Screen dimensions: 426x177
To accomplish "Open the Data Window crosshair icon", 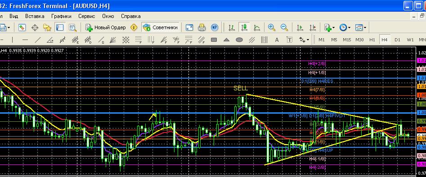I will 35,27.
